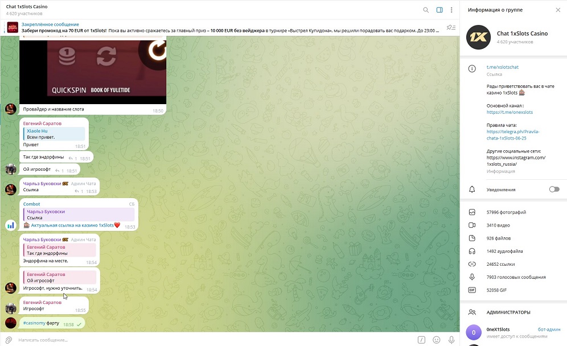
Task: Click the info circle icon
Action: [472, 69]
